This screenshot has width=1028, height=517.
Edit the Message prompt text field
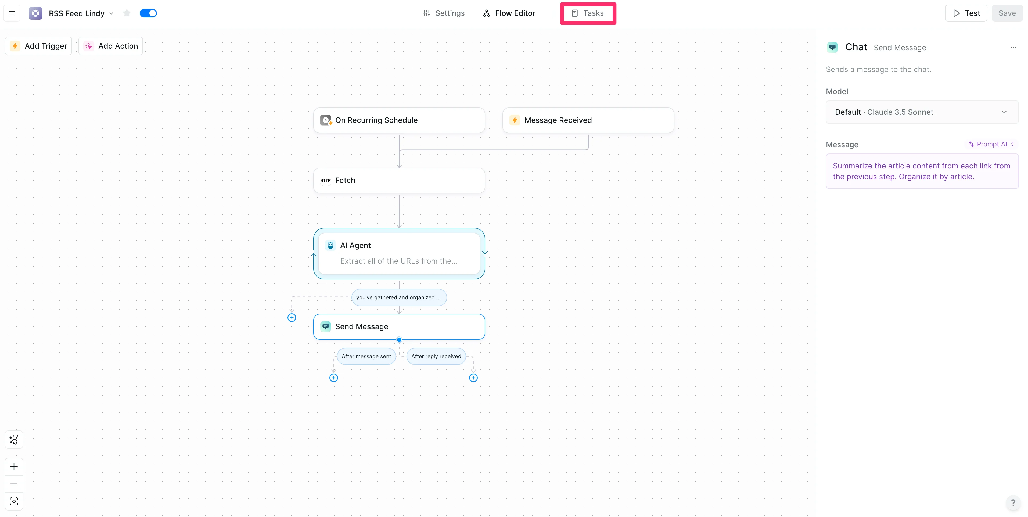922,171
